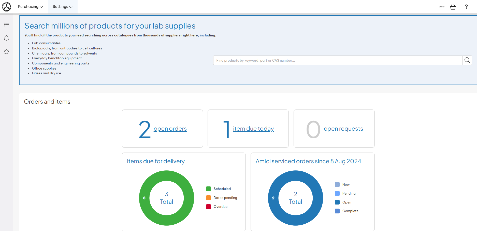Image resolution: width=477 pixels, height=231 pixels.
Task: Toggle the Pending legend swatch
Action: [x=337, y=193]
